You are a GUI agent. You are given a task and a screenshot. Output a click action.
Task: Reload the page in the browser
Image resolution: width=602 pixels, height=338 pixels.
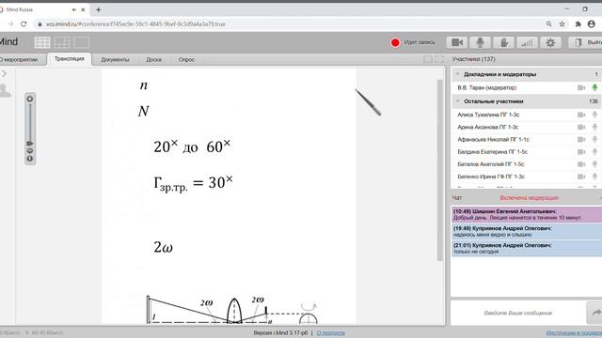pyautogui.click(x=24, y=23)
